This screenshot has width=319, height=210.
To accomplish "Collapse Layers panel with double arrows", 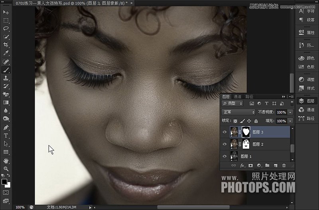I will point(284,96).
